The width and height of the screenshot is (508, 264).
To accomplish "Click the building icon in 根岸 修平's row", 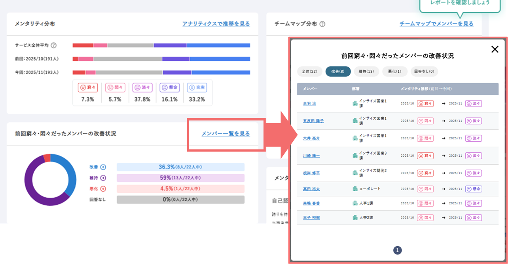I will [x=355, y=173].
